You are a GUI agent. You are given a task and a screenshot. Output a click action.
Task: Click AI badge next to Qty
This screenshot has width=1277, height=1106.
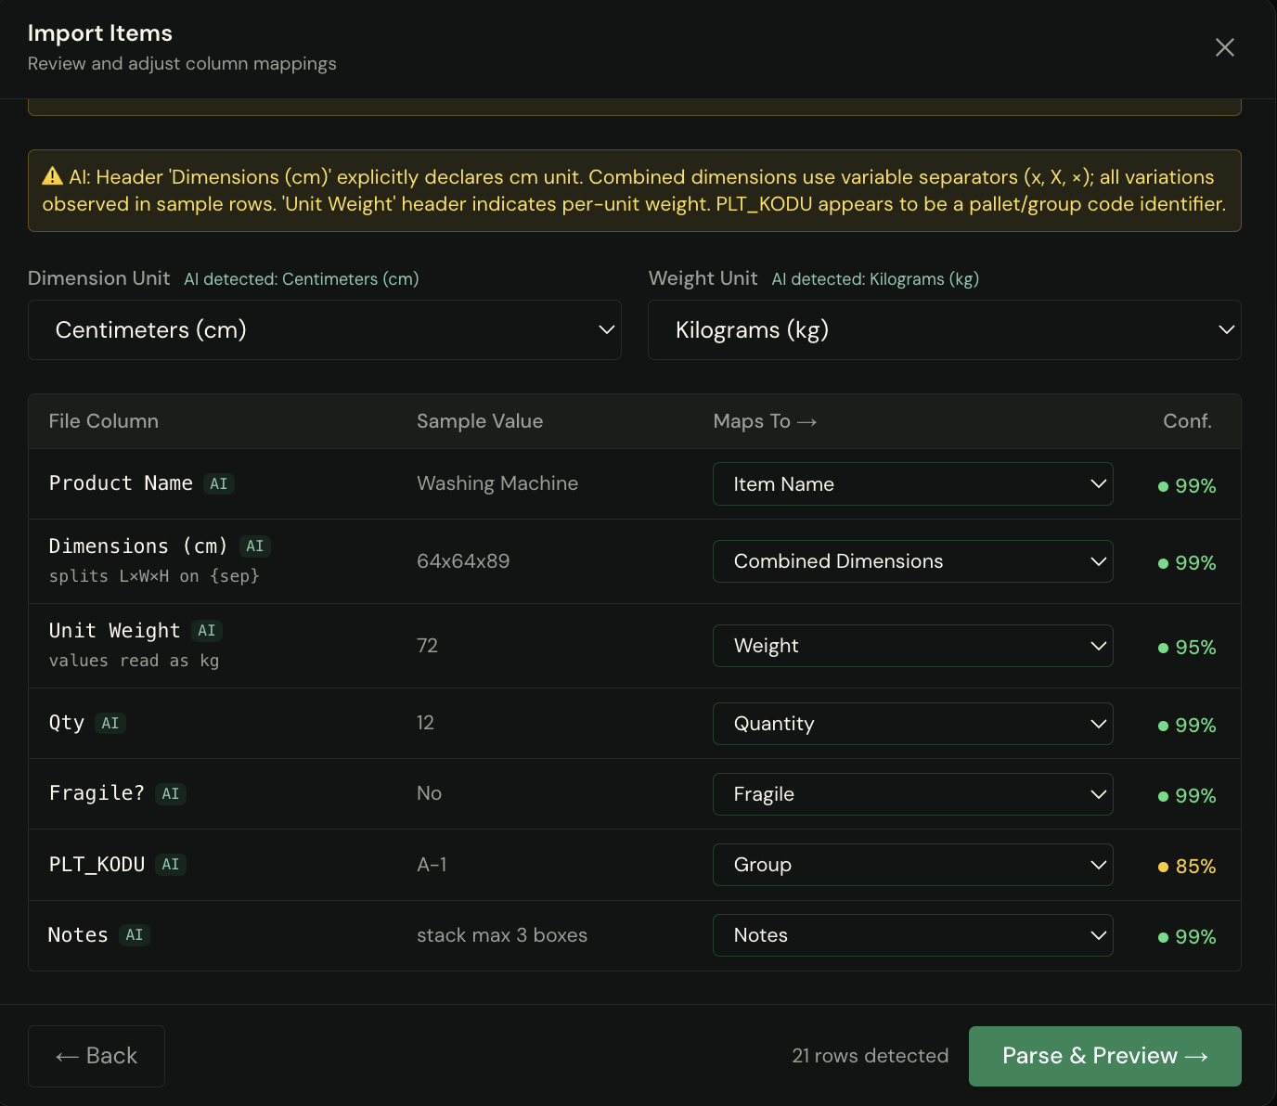click(110, 723)
